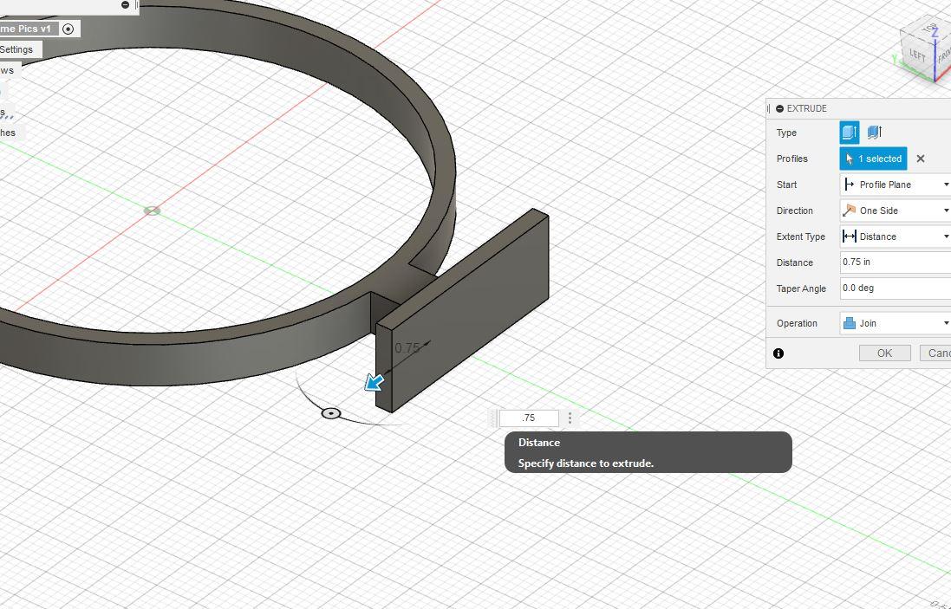This screenshot has height=609, width=951.
Task: Click the taper angle handle on the dimension arc
Action: (330, 413)
